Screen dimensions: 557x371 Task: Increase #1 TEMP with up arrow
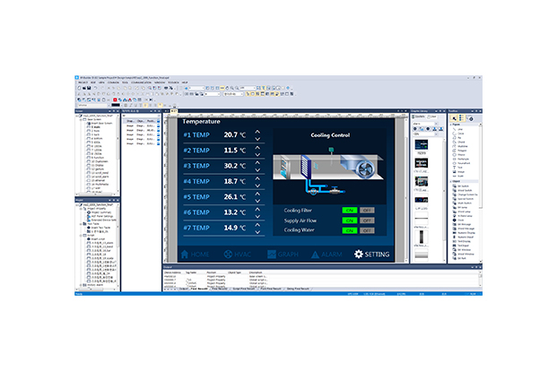click(257, 132)
